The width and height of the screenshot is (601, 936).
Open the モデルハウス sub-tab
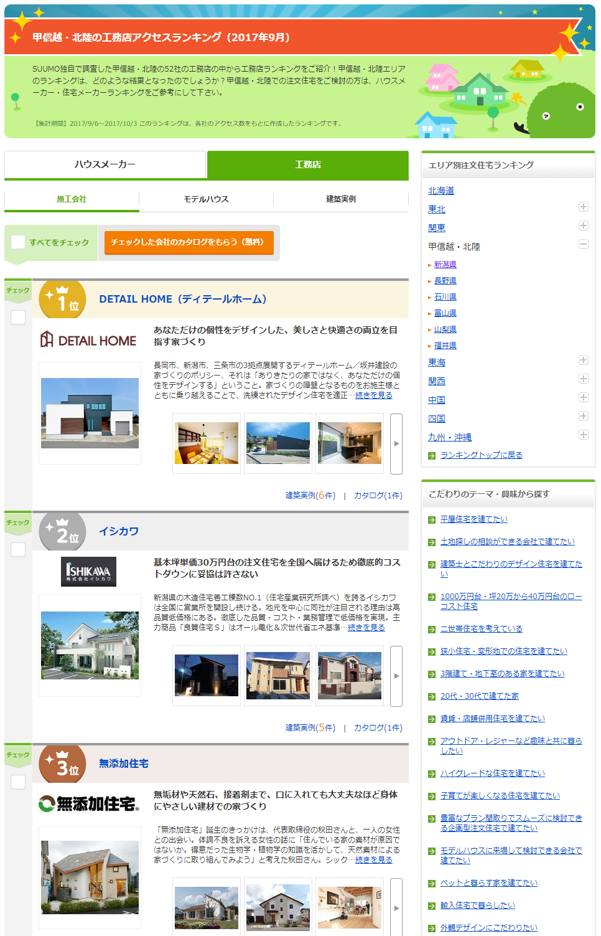[x=206, y=199]
